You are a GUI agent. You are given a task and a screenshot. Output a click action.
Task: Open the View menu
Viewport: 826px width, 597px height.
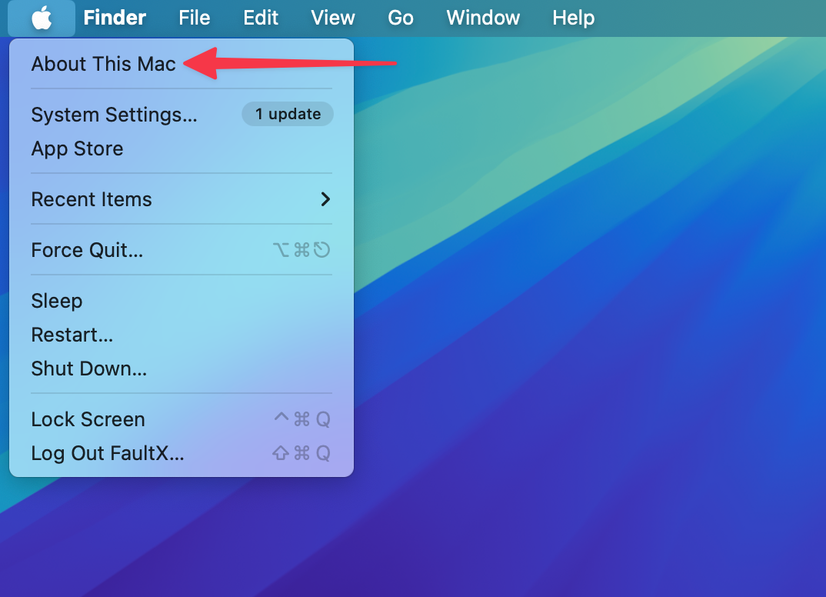tap(333, 18)
